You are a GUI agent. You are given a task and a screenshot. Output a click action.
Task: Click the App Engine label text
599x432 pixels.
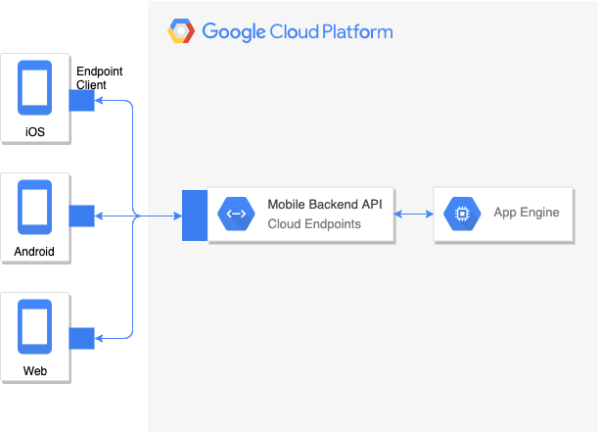527,213
